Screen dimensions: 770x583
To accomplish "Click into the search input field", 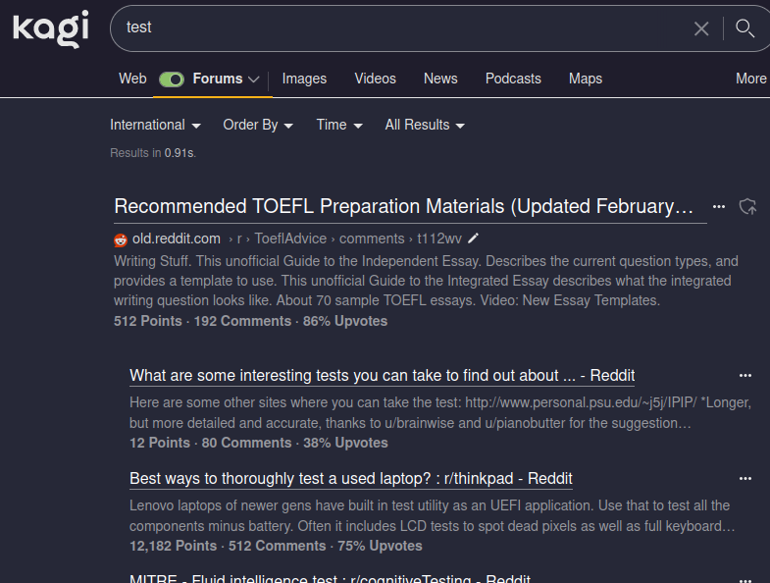I will [x=392, y=27].
